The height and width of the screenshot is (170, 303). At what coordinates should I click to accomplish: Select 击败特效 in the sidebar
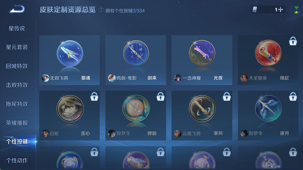click(x=17, y=85)
